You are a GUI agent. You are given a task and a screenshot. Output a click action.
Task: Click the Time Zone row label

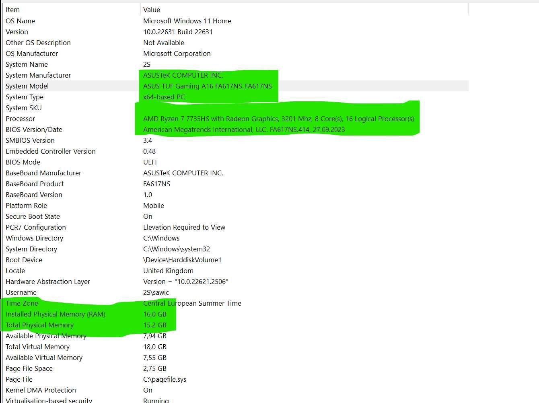coord(22,303)
